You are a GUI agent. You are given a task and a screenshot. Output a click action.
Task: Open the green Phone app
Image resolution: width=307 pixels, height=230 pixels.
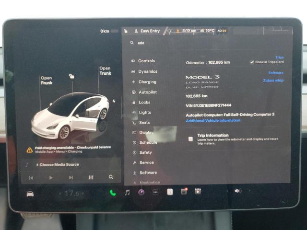[x=113, y=193]
